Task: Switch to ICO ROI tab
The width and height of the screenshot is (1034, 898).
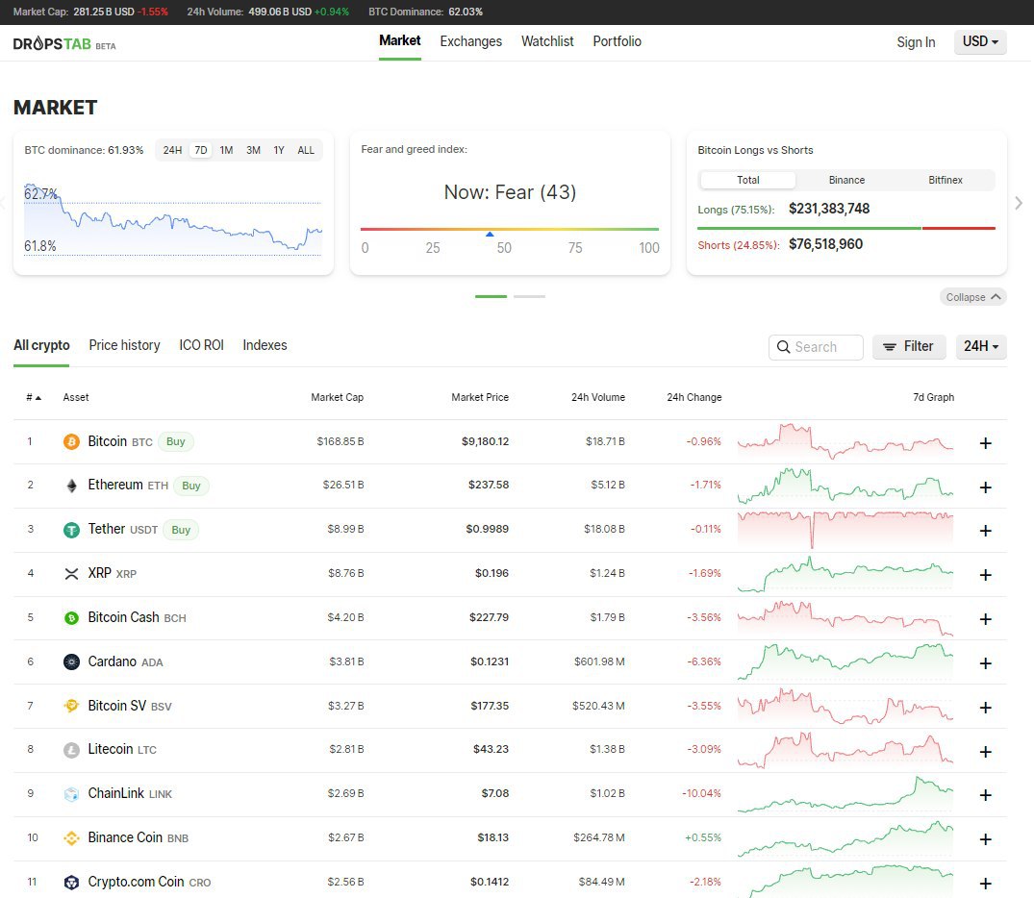Action: (x=201, y=345)
